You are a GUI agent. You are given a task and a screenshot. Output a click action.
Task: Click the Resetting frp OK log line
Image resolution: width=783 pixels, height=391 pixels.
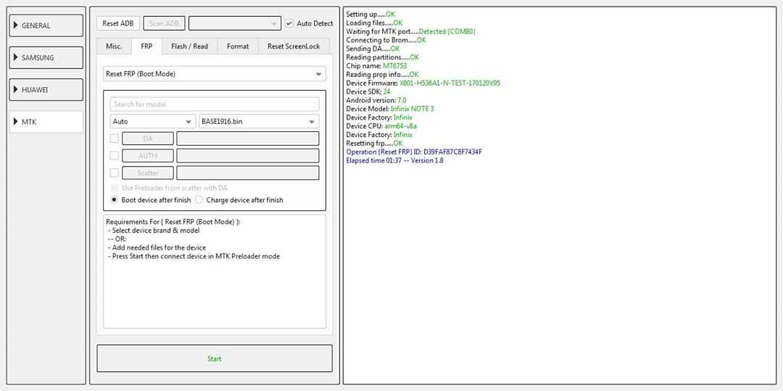374,144
